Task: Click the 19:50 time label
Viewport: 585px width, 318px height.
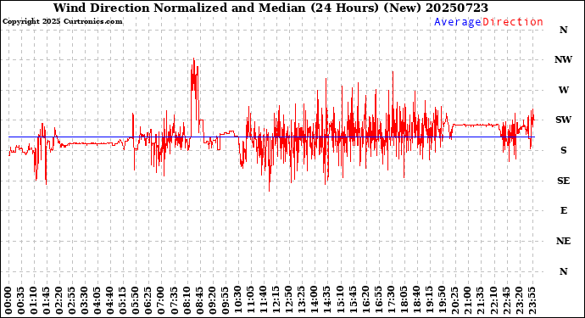Action: 443,300
